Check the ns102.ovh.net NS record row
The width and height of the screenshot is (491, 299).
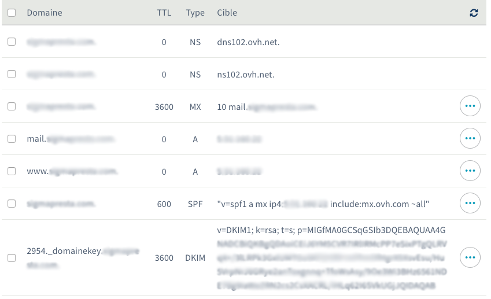tap(12, 74)
